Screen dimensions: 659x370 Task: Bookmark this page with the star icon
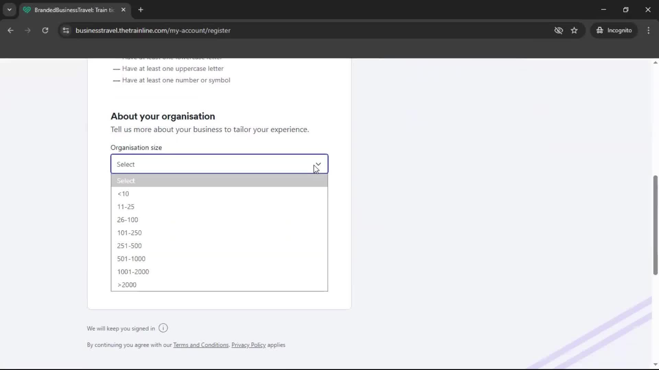574,30
